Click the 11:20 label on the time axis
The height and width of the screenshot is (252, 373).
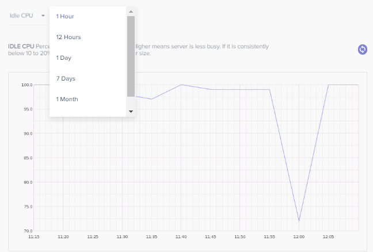click(x=63, y=237)
